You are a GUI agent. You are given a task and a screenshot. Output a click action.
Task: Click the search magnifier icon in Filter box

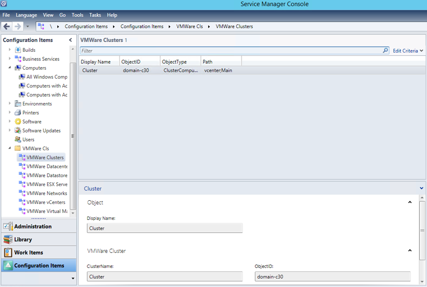click(385, 50)
